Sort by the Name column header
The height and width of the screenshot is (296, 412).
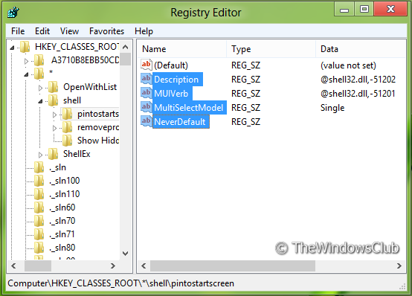[181, 49]
